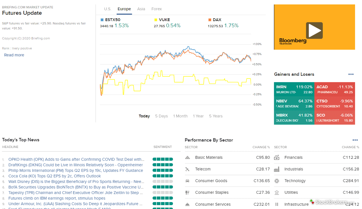The image size is (362, 209).
Task: Click the Basic Materials sector icon
Action: (x=188, y=157)
